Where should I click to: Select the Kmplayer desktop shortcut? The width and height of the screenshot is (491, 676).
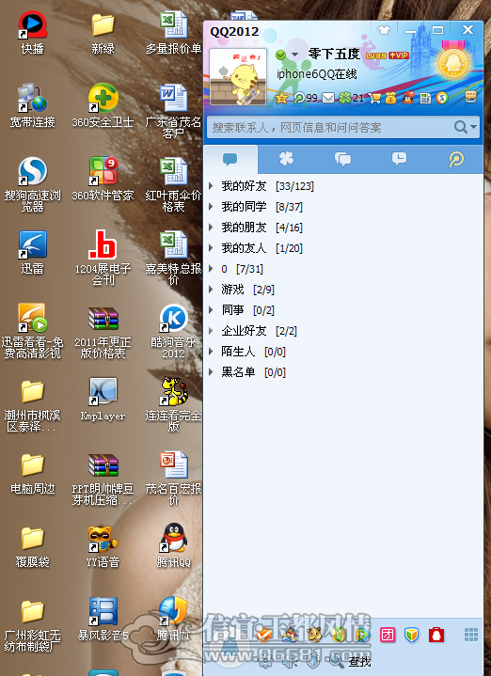coord(103,399)
